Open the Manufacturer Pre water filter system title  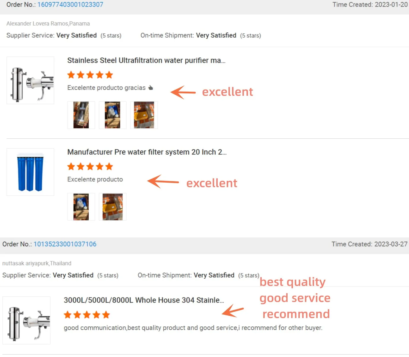(147, 152)
